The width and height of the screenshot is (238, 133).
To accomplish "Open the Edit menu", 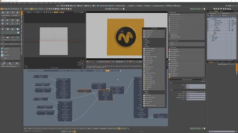I will [x=4, y=3].
